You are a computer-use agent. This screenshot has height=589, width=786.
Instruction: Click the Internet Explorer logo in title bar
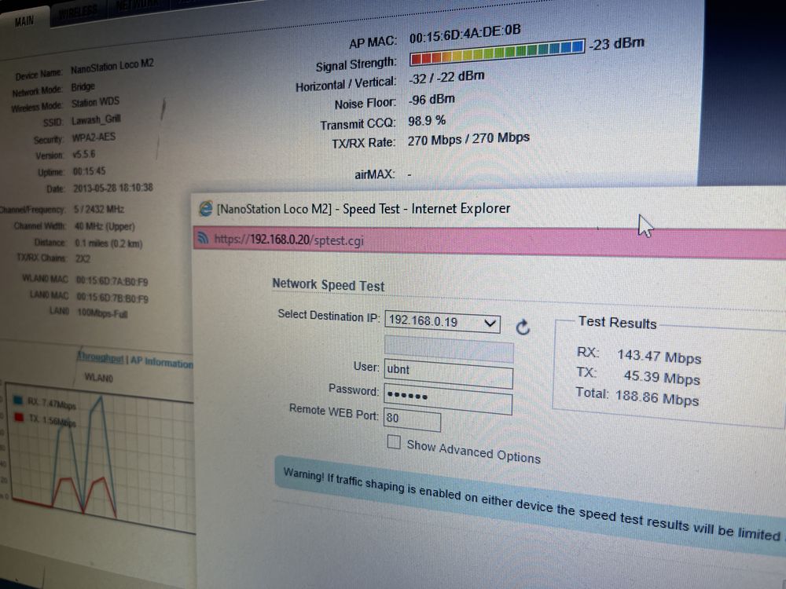pos(206,208)
